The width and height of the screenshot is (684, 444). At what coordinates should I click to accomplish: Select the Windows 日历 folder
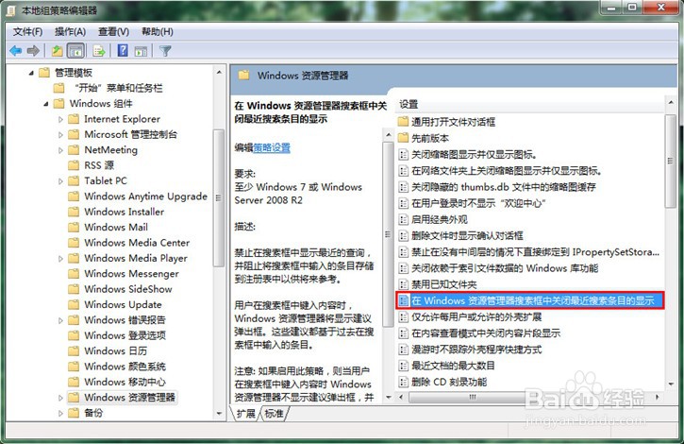(115, 350)
